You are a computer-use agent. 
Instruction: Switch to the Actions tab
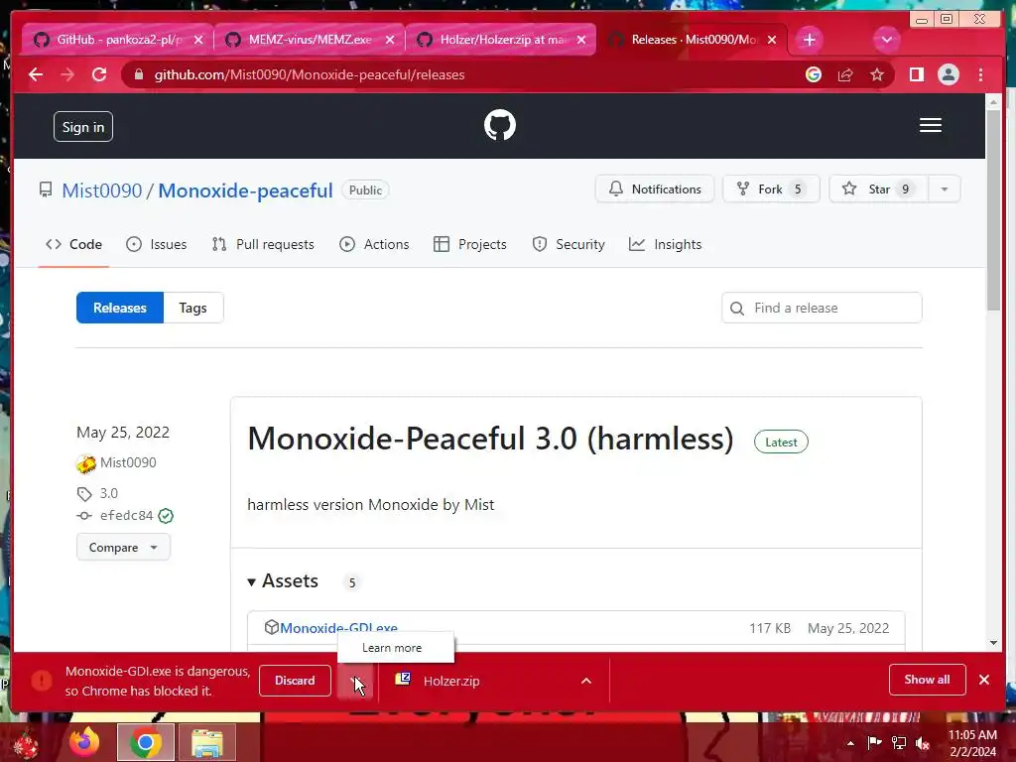tap(374, 244)
